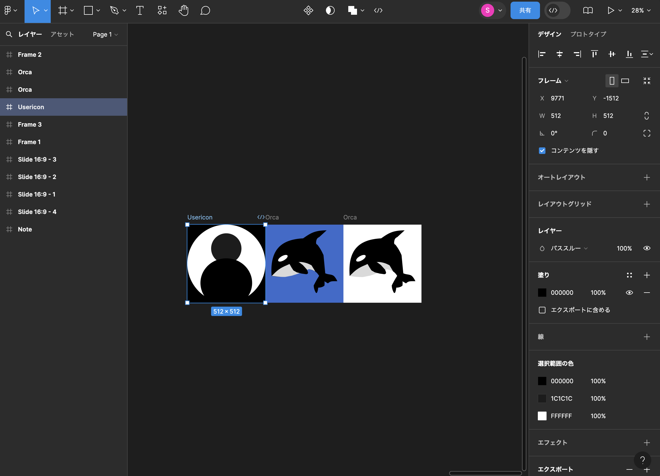Select Slide 16:9 - 3 layer
The height and width of the screenshot is (476, 660).
(x=64, y=159)
